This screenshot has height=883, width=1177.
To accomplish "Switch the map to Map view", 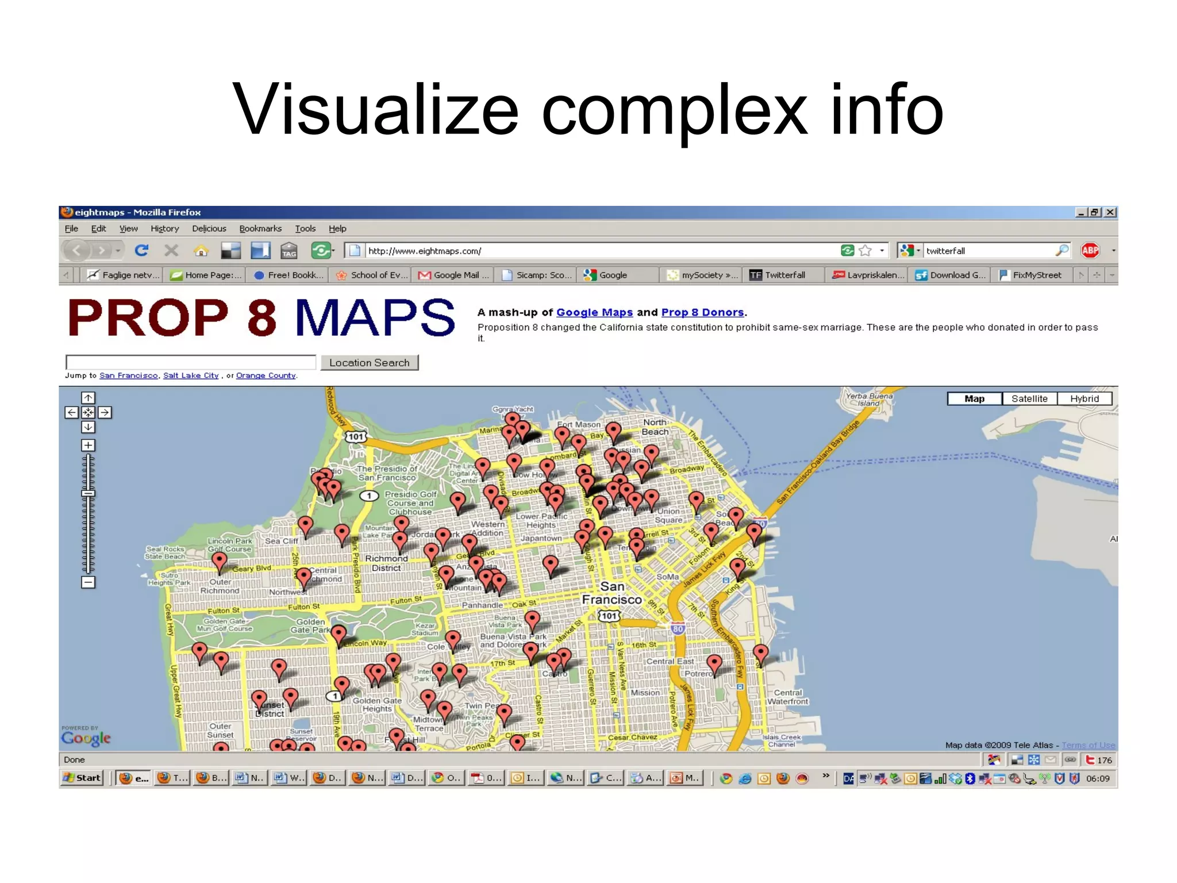I will 975,398.
